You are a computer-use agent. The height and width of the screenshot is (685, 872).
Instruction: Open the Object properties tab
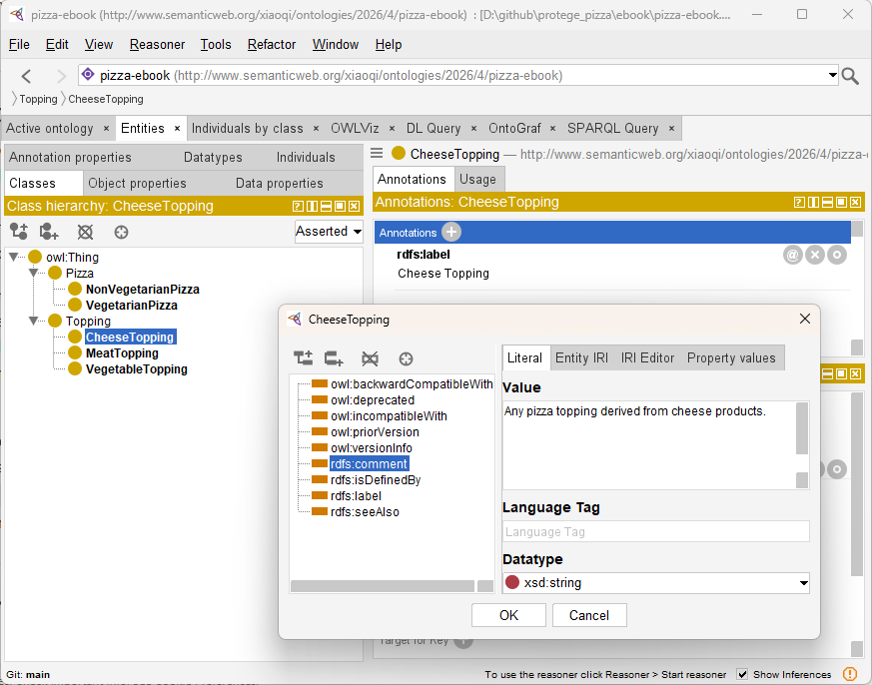tap(137, 183)
